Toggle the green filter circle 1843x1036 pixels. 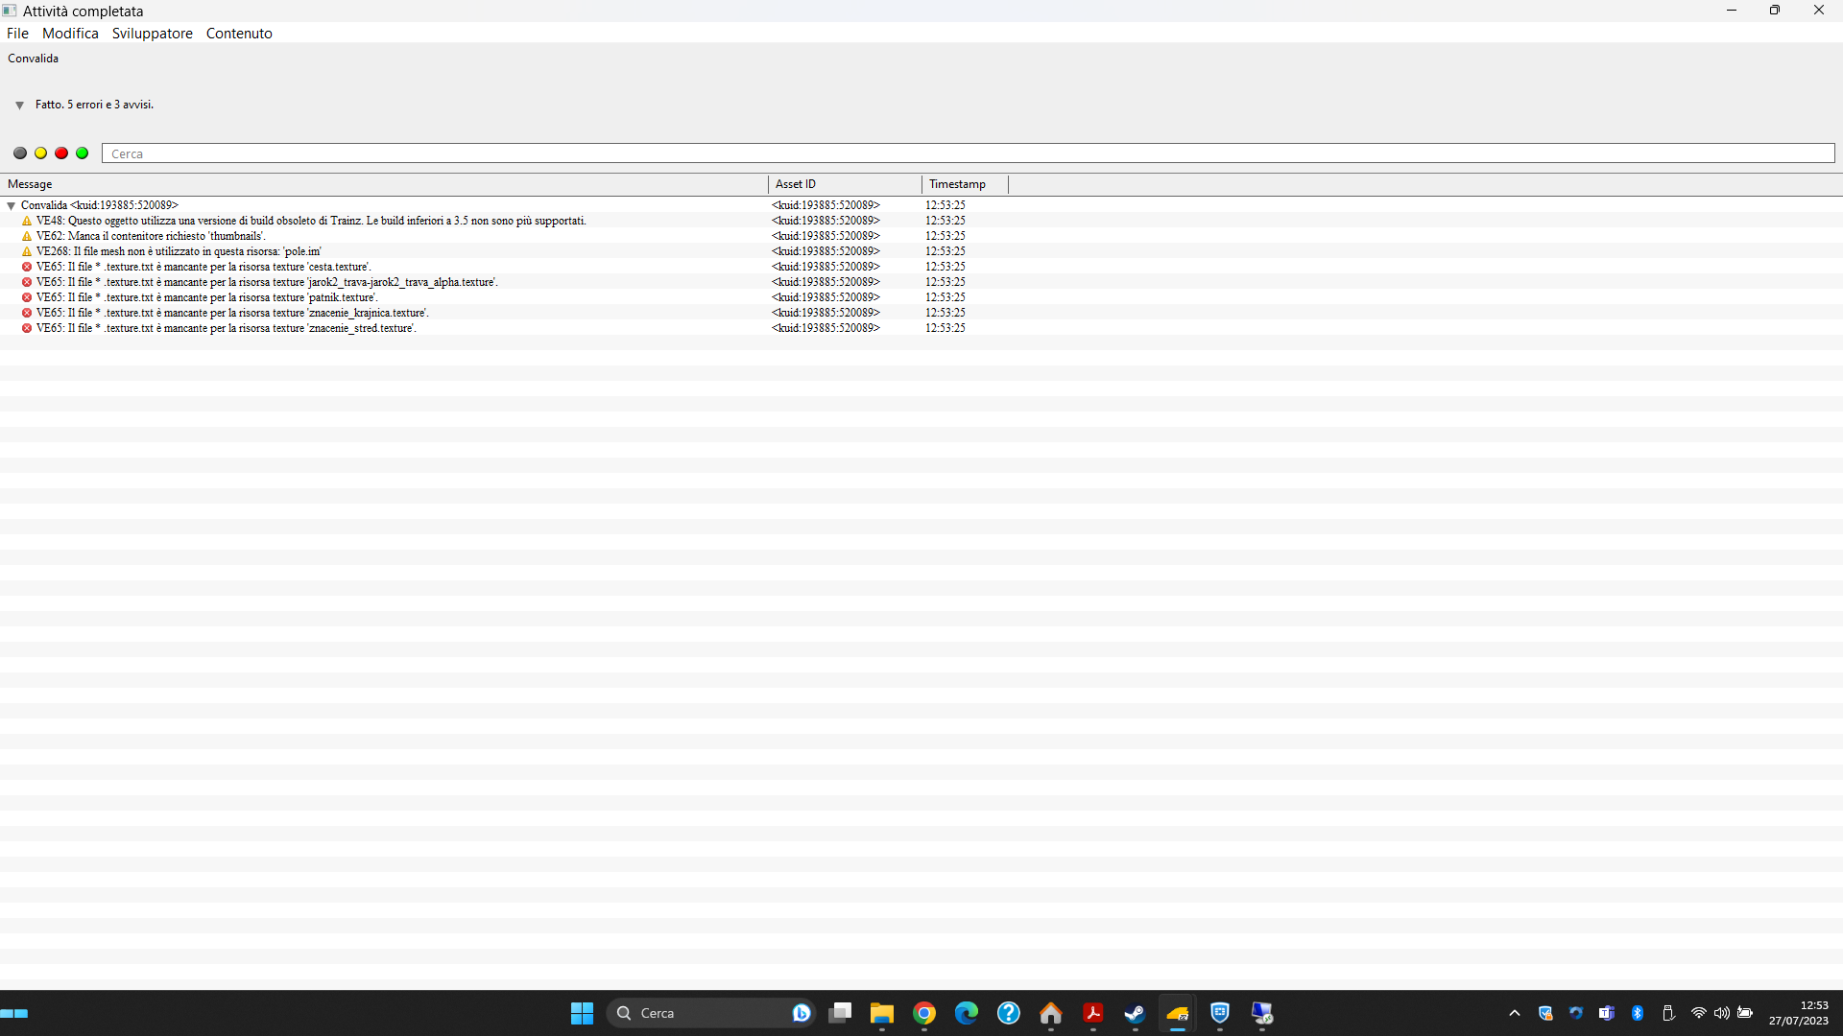tap(83, 153)
